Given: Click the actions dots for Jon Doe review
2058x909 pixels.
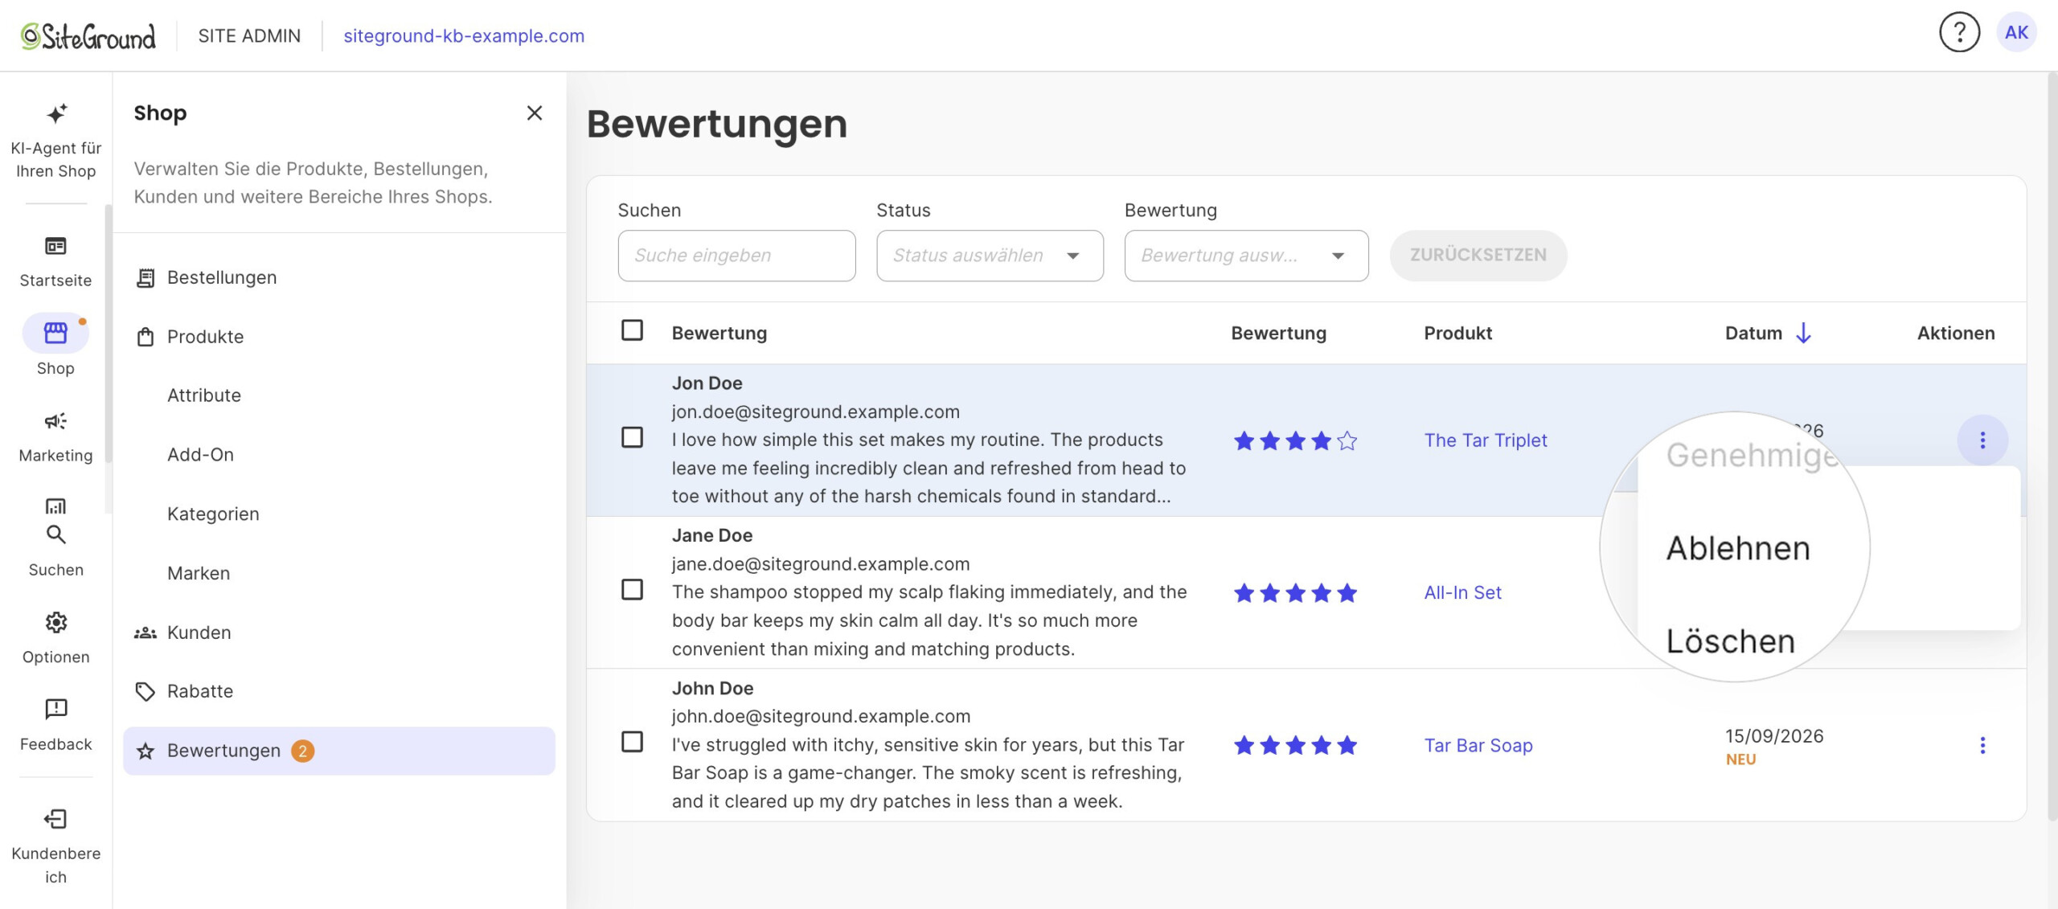Looking at the screenshot, I should tap(1982, 440).
